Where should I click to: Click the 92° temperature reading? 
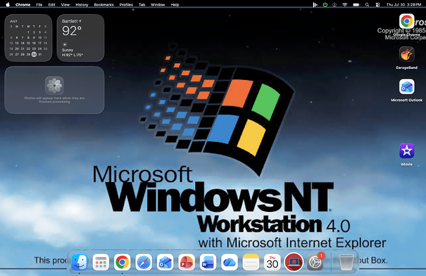[x=72, y=31]
